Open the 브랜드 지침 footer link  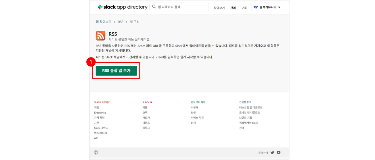point(246,118)
